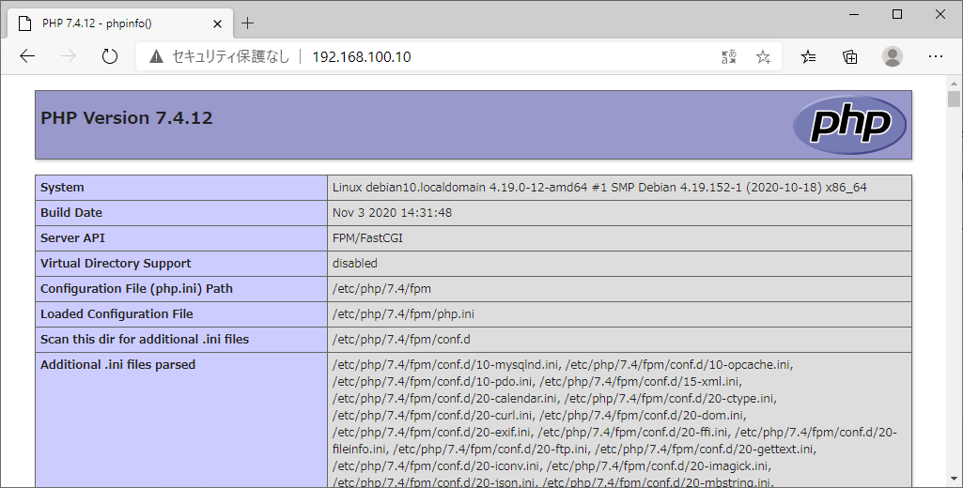Click the scrollbar up arrow
The image size is (963, 488).
[954, 84]
